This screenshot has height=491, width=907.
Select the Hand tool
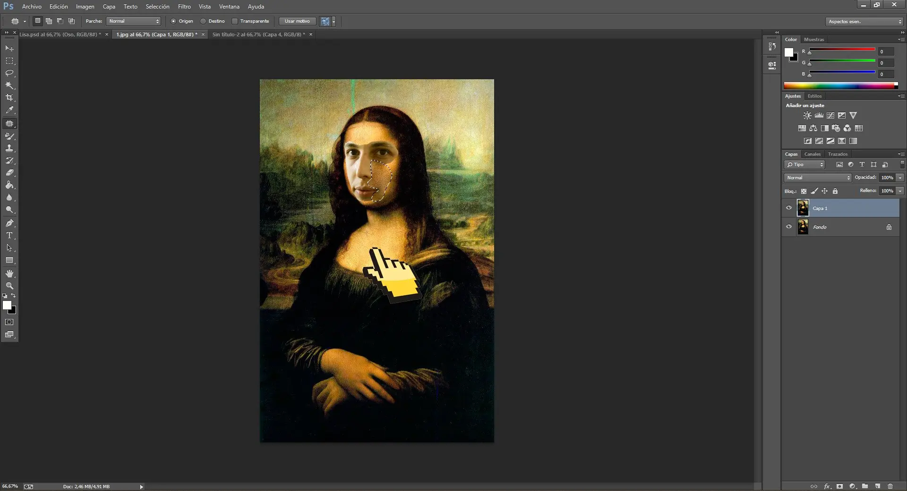[9, 274]
